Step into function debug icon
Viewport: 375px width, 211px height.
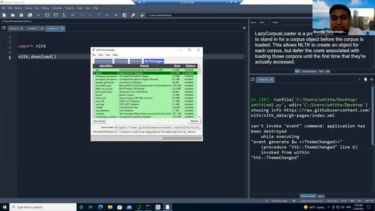pyautogui.click(x=90, y=15)
